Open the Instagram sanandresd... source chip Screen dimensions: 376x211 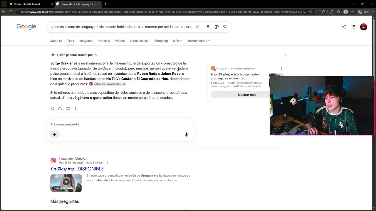pyautogui.click(x=107, y=84)
